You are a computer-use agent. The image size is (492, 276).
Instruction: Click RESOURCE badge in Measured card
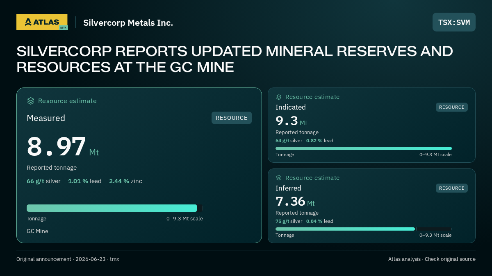click(x=232, y=118)
